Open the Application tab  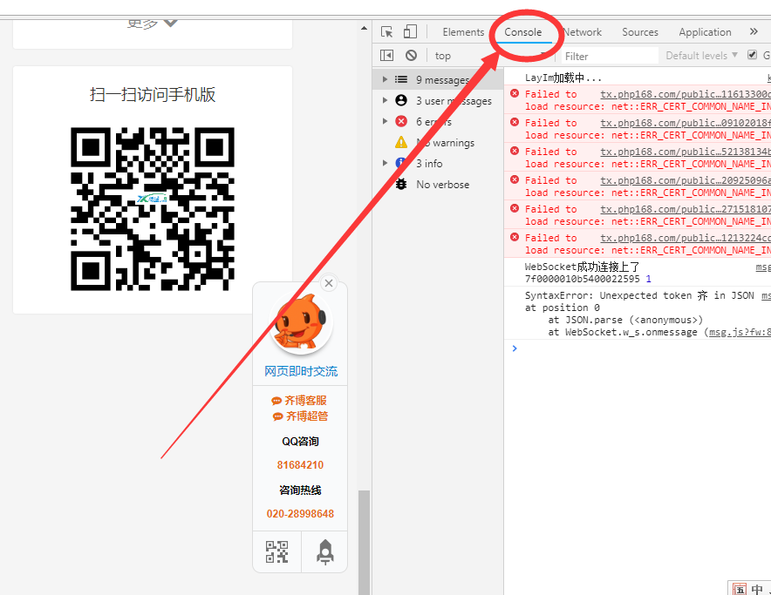tap(705, 32)
